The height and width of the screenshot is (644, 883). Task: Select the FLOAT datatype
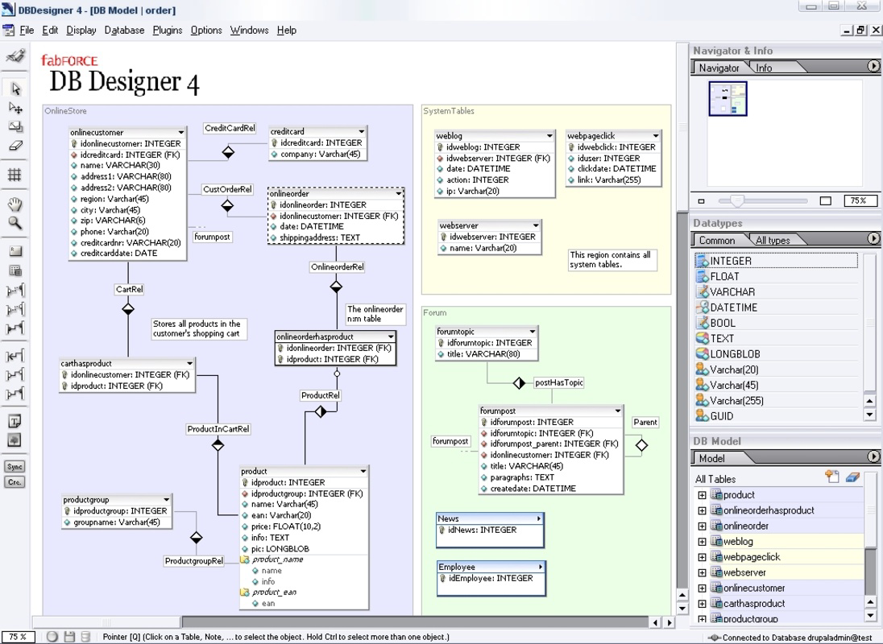(x=776, y=276)
